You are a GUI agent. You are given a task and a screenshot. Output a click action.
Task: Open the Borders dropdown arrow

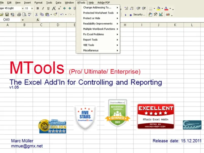154,9
